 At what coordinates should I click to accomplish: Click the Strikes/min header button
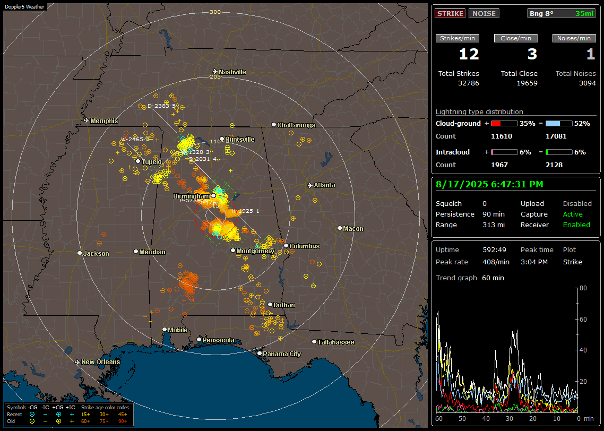(x=458, y=38)
